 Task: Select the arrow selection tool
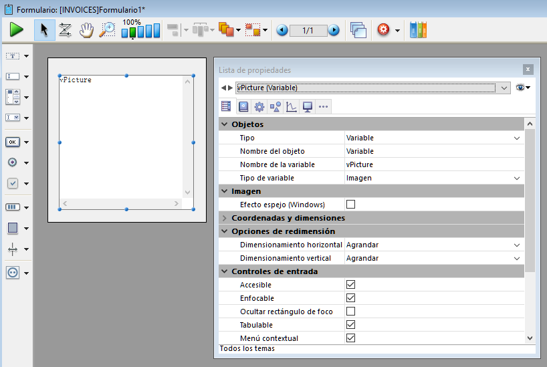44,30
